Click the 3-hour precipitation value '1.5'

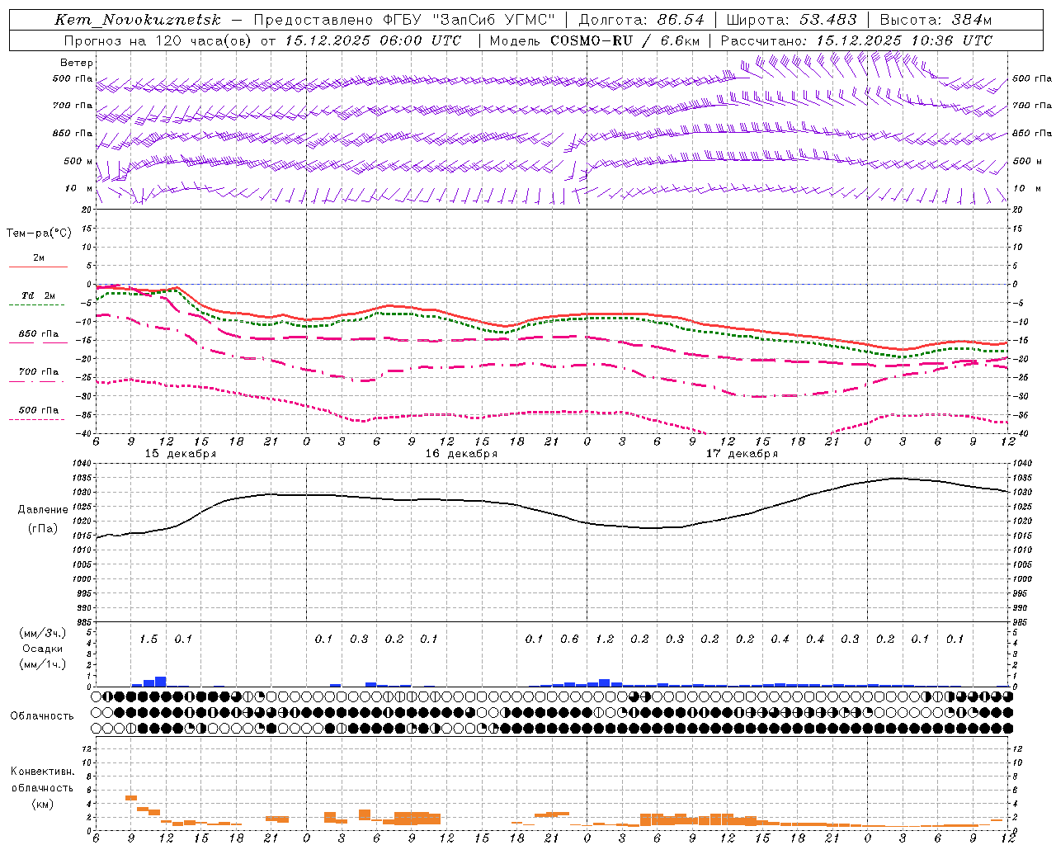coord(148,640)
